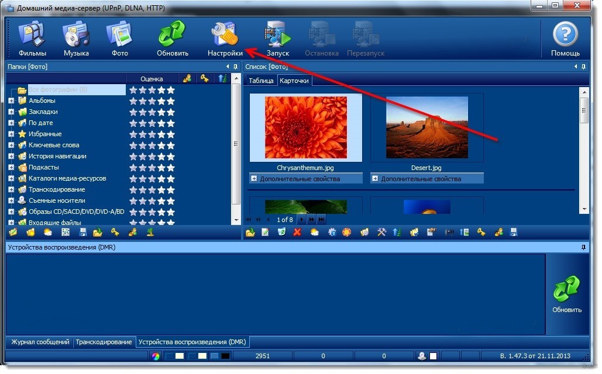
Task: Start the server with Запуск
Action: click(x=277, y=39)
